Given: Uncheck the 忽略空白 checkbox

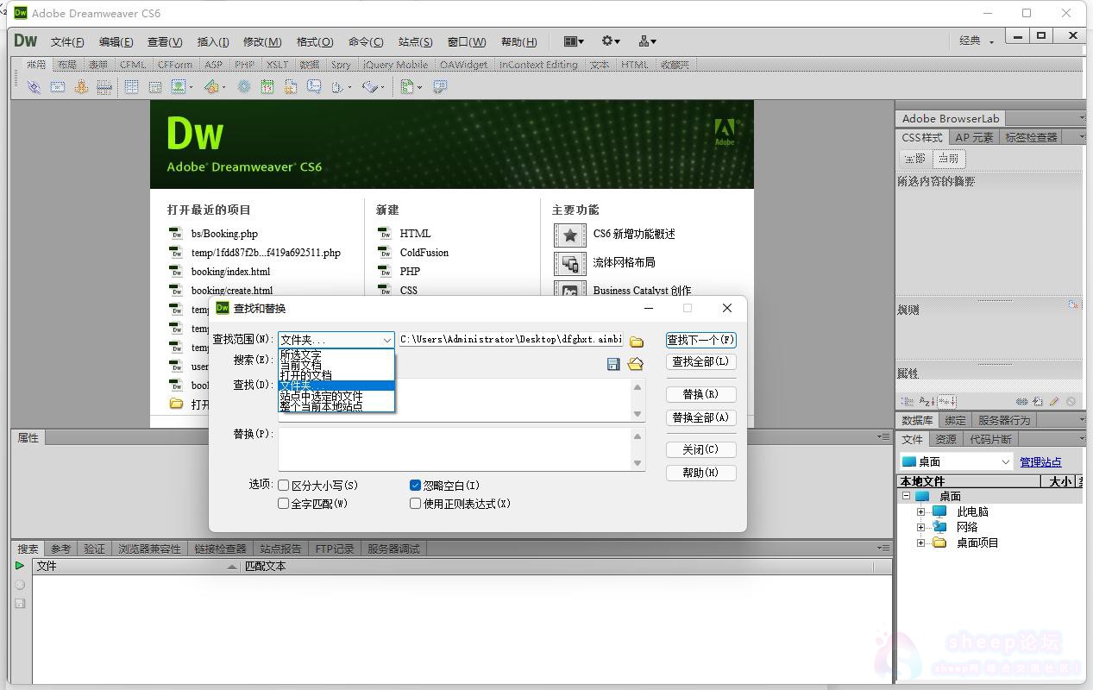Looking at the screenshot, I should coord(415,486).
